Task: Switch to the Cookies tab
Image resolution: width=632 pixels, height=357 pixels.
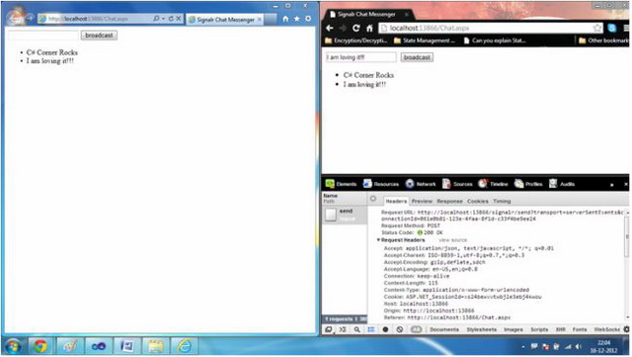Action: pos(478,201)
